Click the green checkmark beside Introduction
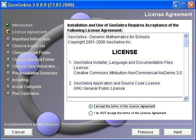The image size is (196, 140). coord(8,25)
